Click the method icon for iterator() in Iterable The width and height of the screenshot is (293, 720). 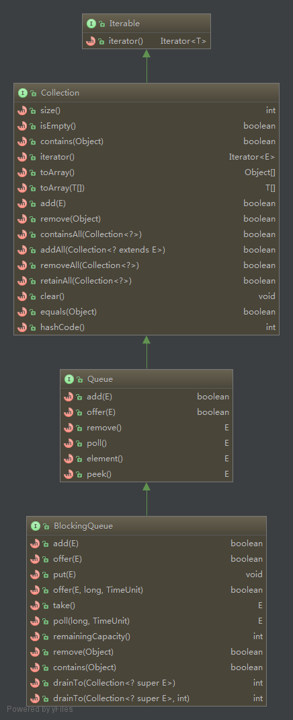coord(91,41)
